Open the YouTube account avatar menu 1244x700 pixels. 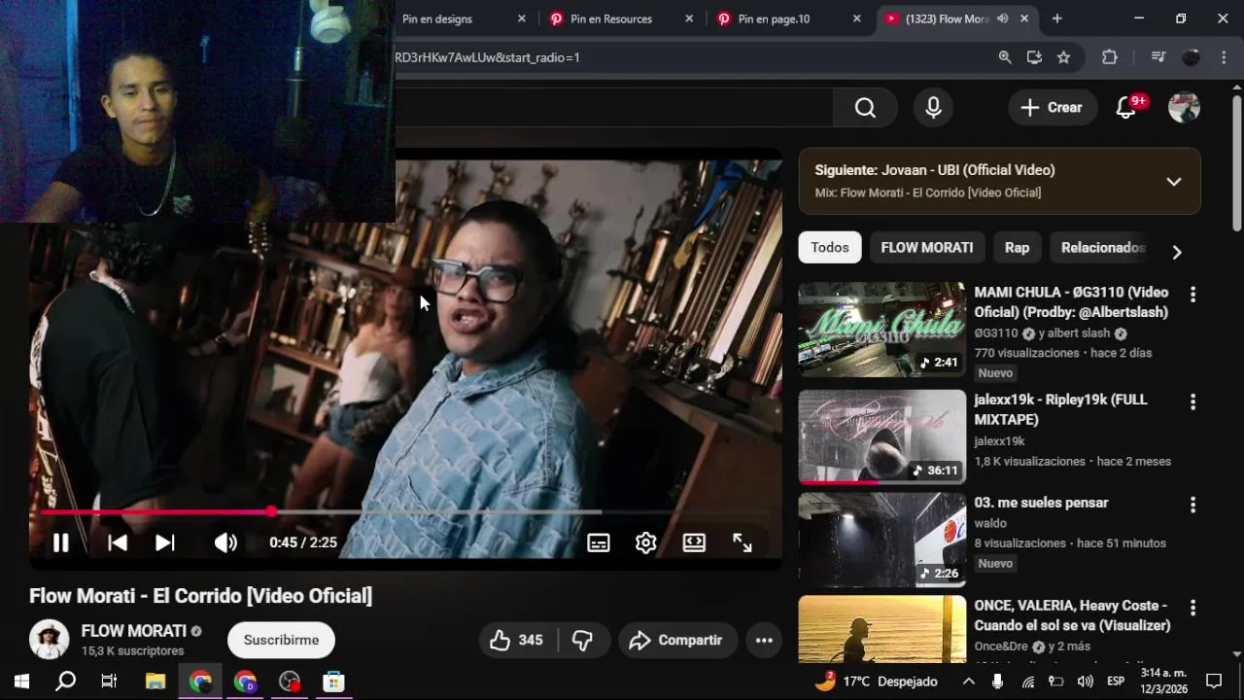tap(1184, 108)
